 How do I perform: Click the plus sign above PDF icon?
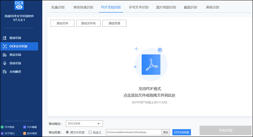[136, 49]
